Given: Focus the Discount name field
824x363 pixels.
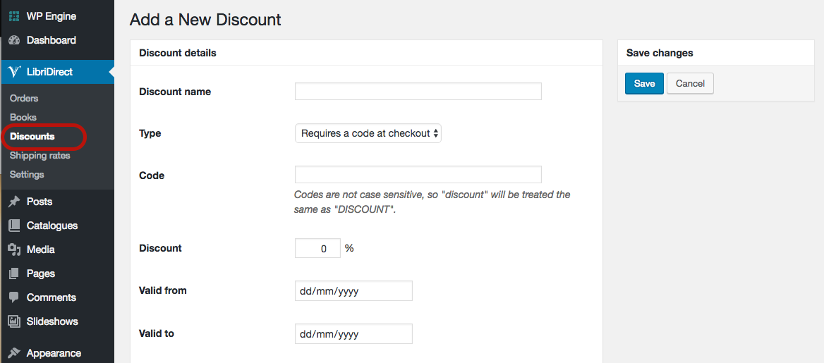Looking at the screenshot, I should pos(418,92).
